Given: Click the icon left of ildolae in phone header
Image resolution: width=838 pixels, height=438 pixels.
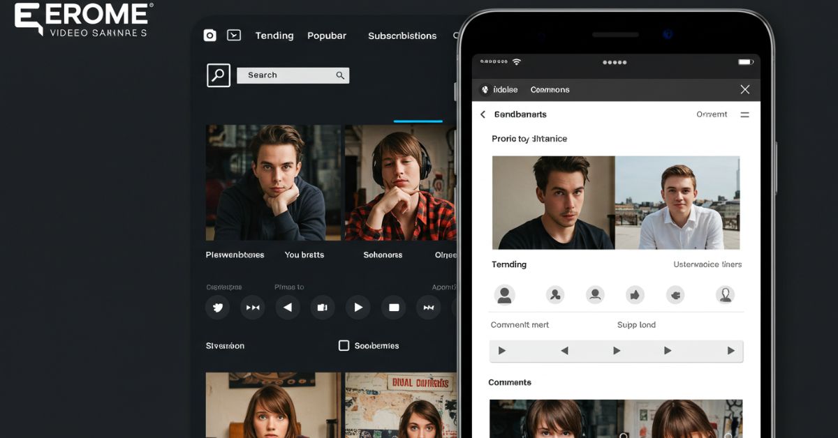Looking at the screenshot, I should [x=485, y=89].
